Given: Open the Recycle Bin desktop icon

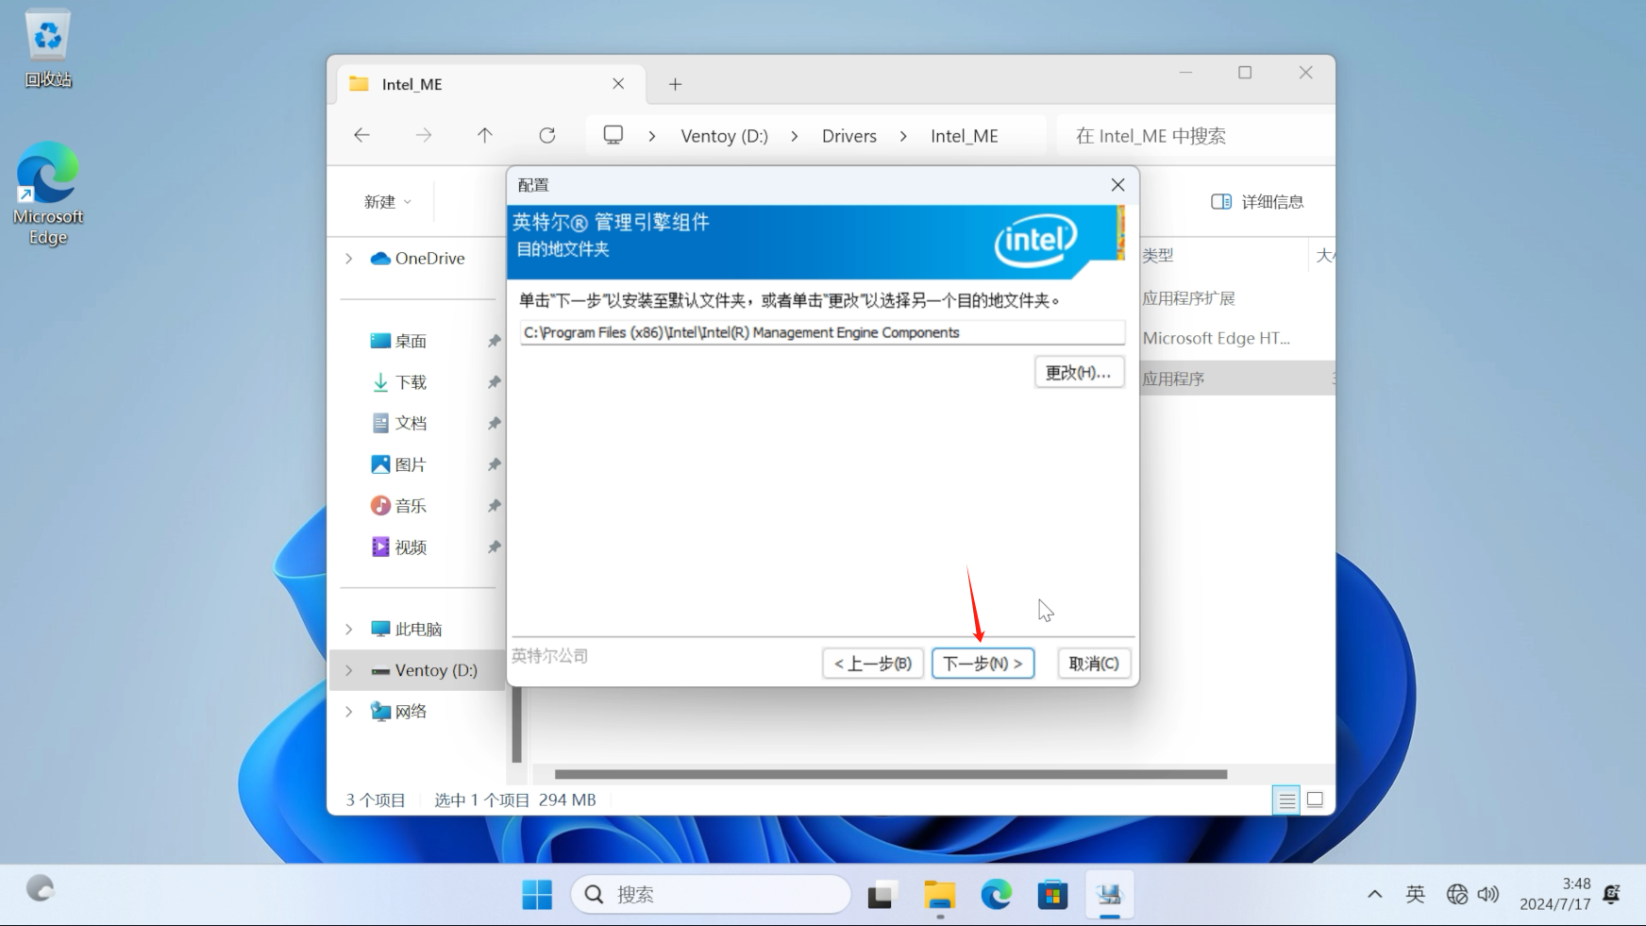Looking at the screenshot, I should (48, 49).
